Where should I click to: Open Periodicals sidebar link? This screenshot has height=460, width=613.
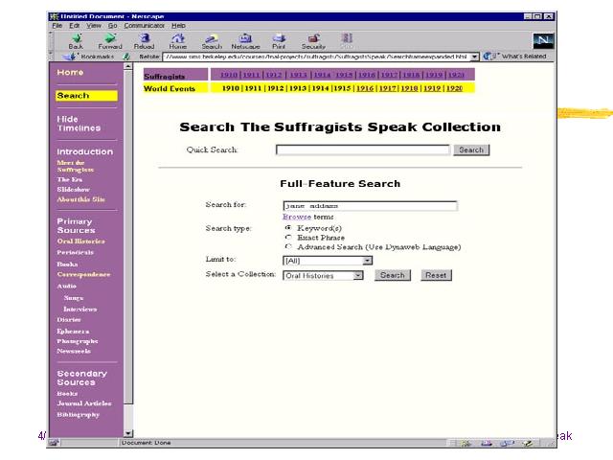(x=76, y=253)
